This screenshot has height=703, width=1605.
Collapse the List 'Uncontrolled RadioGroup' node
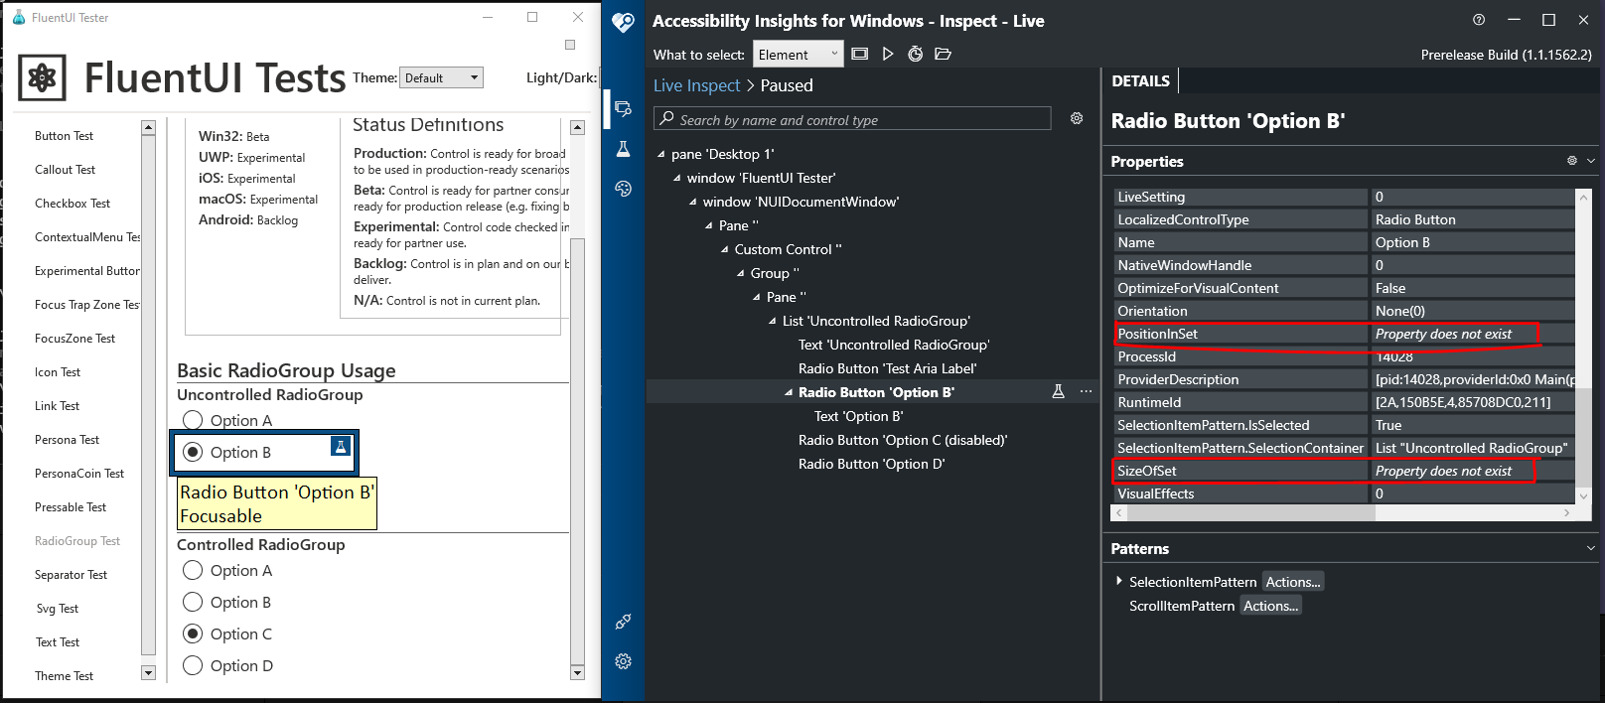click(x=773, y=321)
